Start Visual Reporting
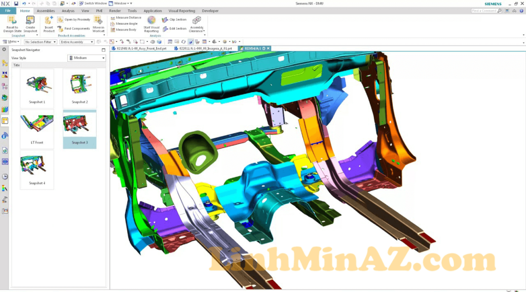 152,25
